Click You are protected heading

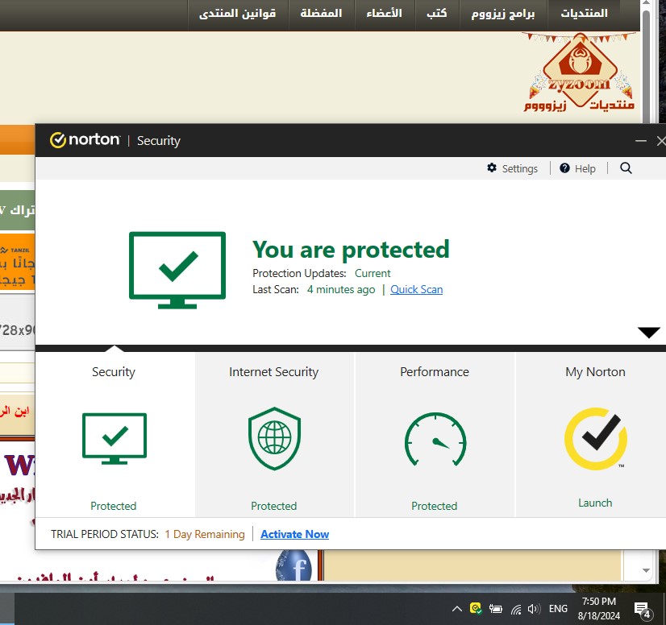351,250
